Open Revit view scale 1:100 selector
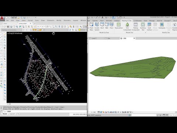This screenshot has width=177, height=133. tap(93, 112)
